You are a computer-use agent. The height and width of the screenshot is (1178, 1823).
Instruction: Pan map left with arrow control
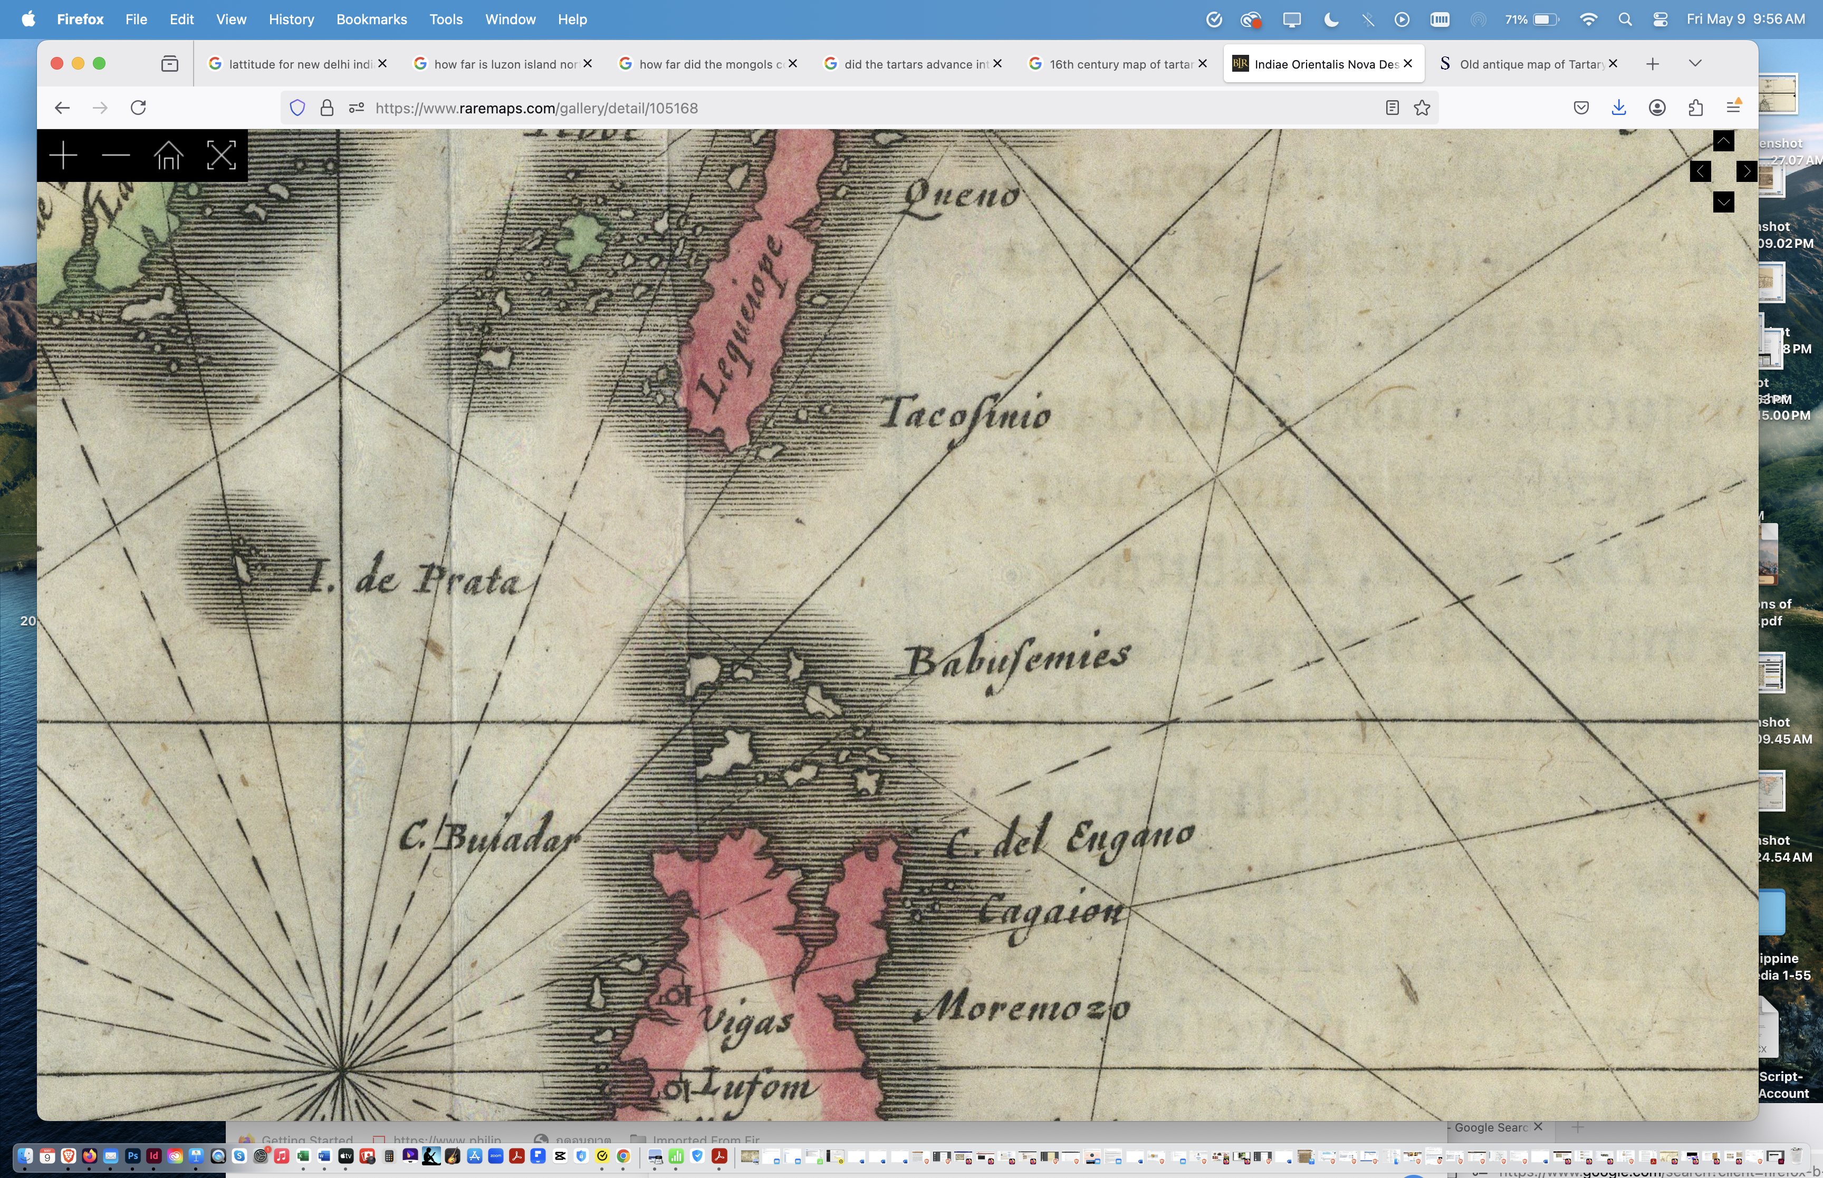tap(1700, 171)
